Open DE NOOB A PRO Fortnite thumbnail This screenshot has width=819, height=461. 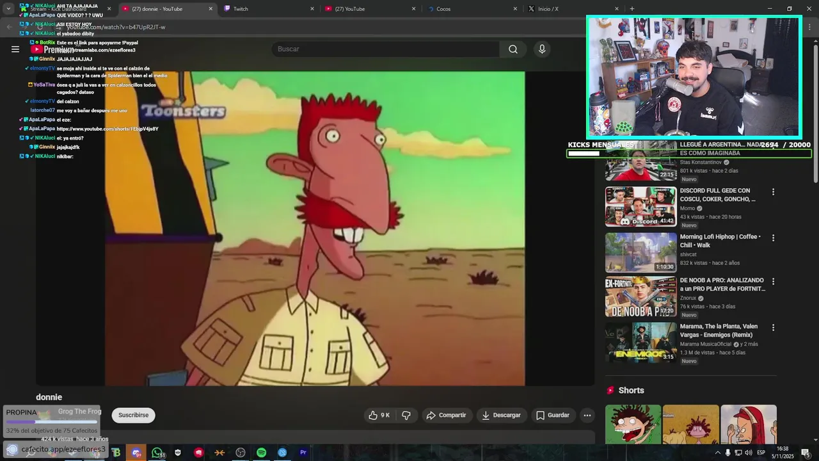(640, 296)
